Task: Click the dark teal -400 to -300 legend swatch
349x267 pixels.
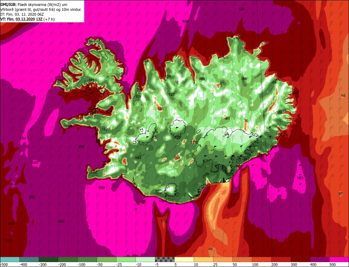Action: [x=29, y=259]
